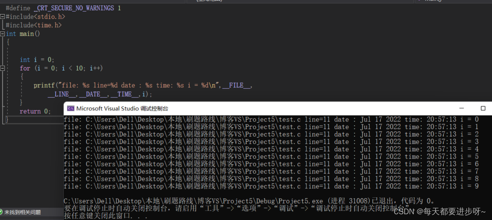Click the "Microsoft Visual Studio 调试控制台" window title
492x220 pixels.
pos(122,109)
